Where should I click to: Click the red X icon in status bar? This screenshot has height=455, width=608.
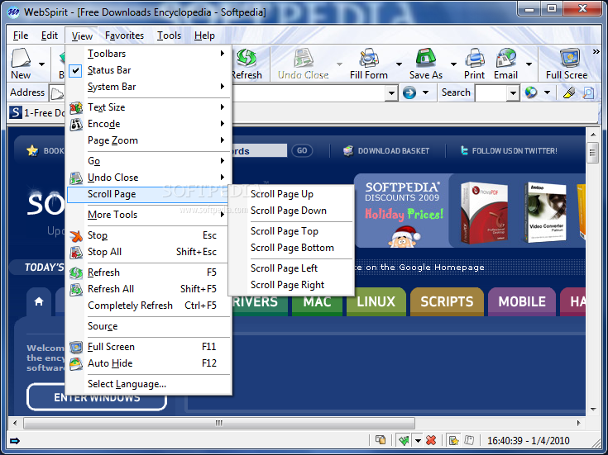(431, 440)
